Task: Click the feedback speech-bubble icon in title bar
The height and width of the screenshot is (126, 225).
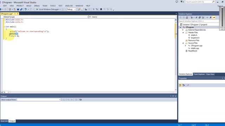Action: point(177,2)
